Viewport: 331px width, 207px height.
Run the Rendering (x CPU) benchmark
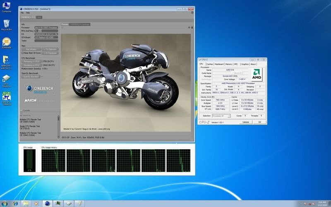[x=31, y=65]
